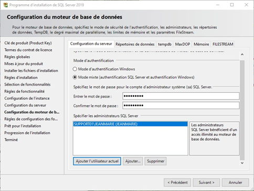Open the tempdb tab
This screenshot has height=191, width=254.
[x=165, y=44]
